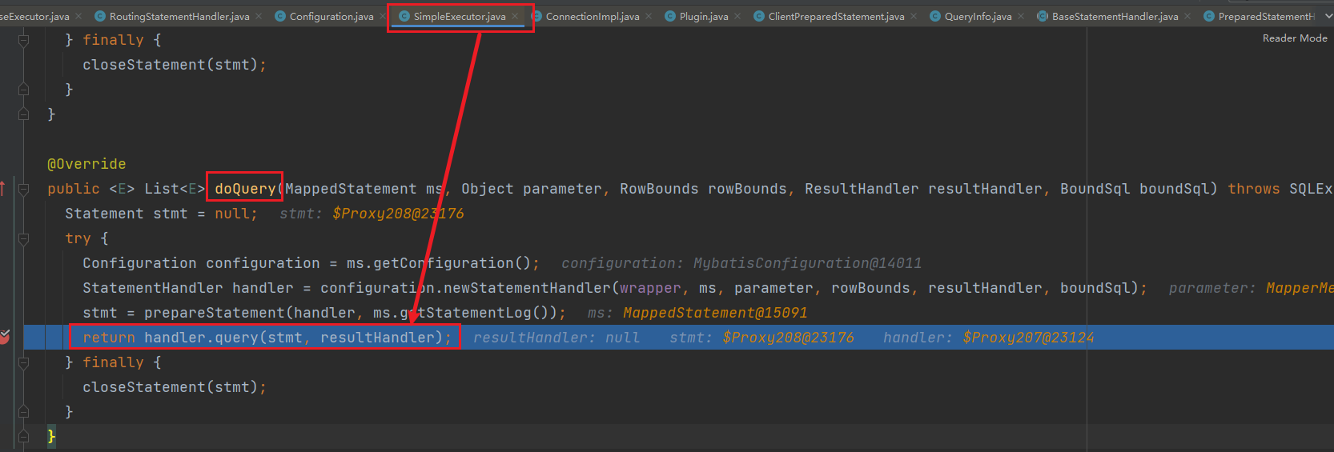
Task: Close the QueryInfo.java tab
Action: [x=1021, y=16]
